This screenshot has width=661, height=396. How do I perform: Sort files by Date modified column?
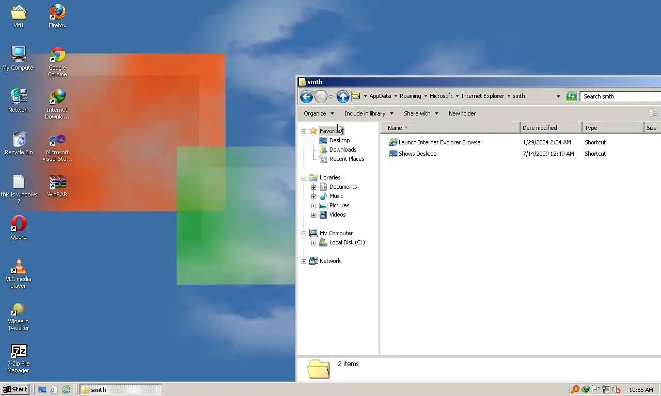[x=551, y=128]
